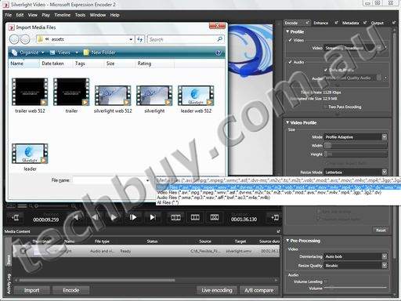Click the middle filmstrip clip edit icon
The height and width of the screenshot is (301, 401).
(195, 217)
